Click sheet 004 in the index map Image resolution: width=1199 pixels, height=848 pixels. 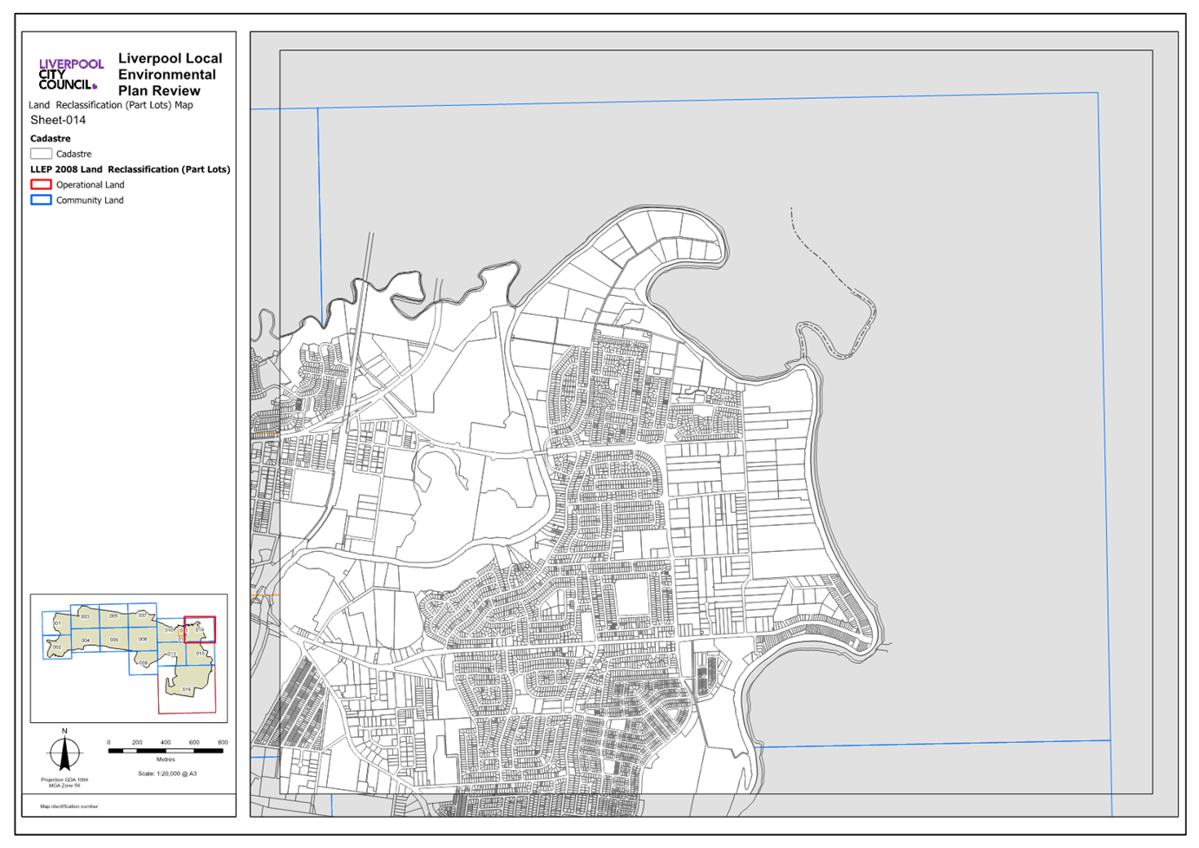click(86, 641)
